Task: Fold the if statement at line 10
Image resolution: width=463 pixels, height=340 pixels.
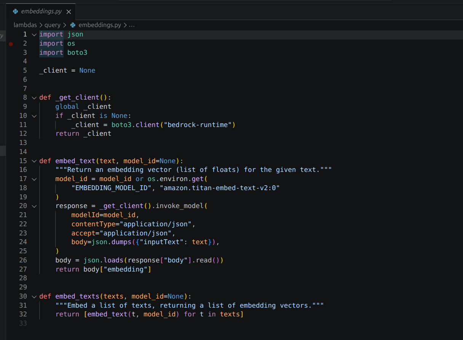Action: (x=34, y=116)
